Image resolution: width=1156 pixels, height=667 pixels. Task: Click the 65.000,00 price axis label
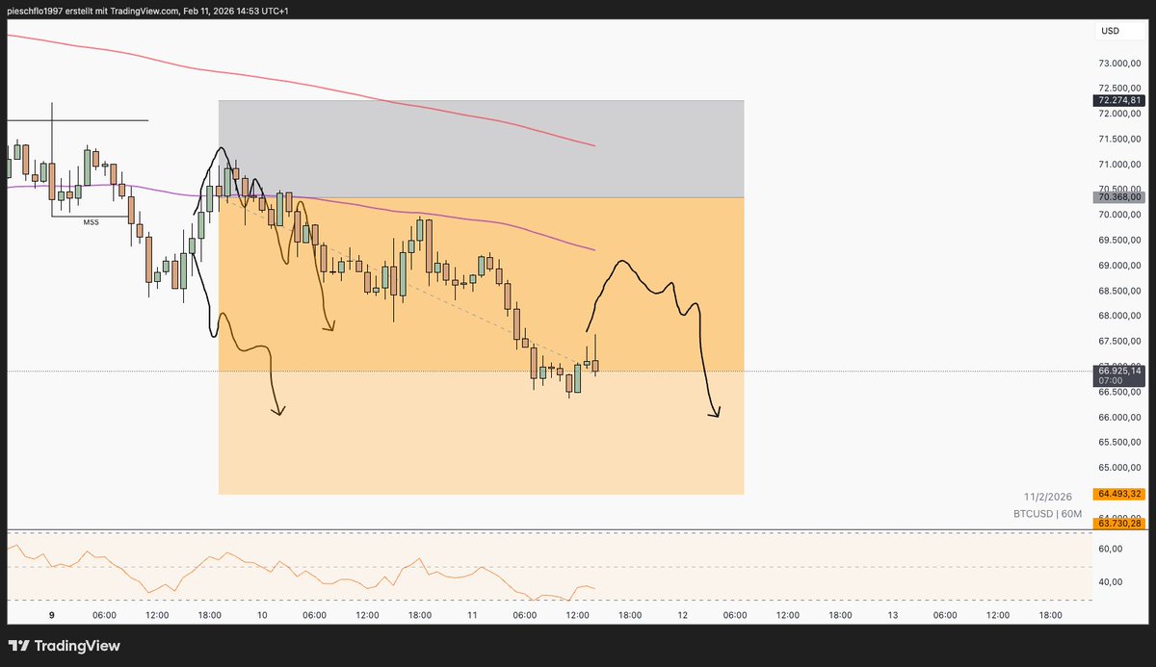1120,468
